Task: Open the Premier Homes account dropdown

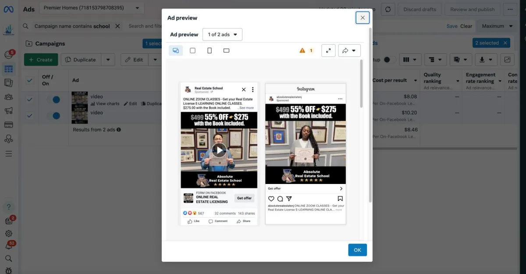Action: coord(92,8)
